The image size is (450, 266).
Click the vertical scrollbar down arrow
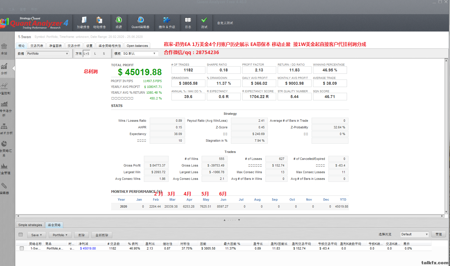tap(446, 212)
